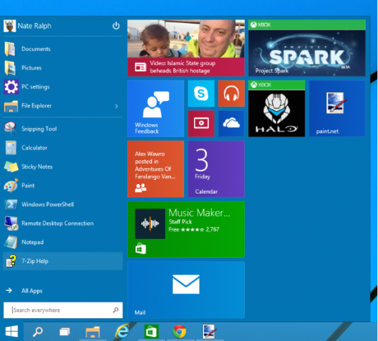Open Google Chrome from the taskbar

tap(179, 332)
